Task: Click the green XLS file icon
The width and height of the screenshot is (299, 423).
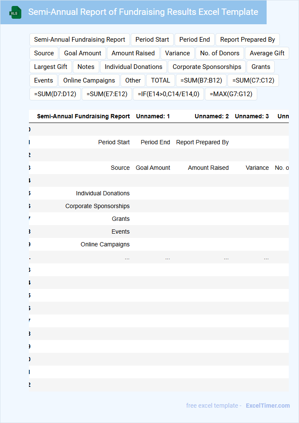Action: click(15, 12)
